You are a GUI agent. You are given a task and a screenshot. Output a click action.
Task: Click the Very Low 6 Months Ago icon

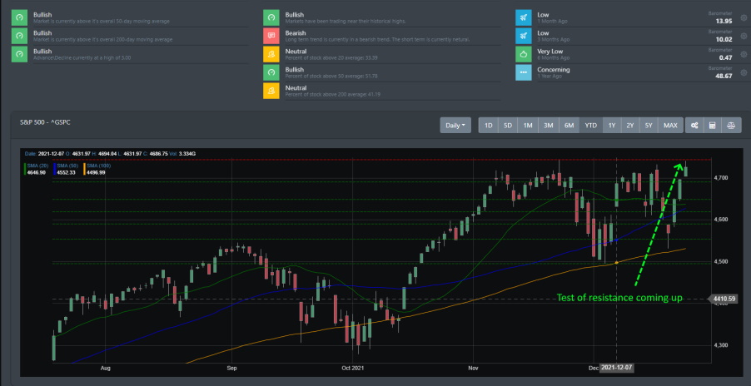click(x=524, y=54)
